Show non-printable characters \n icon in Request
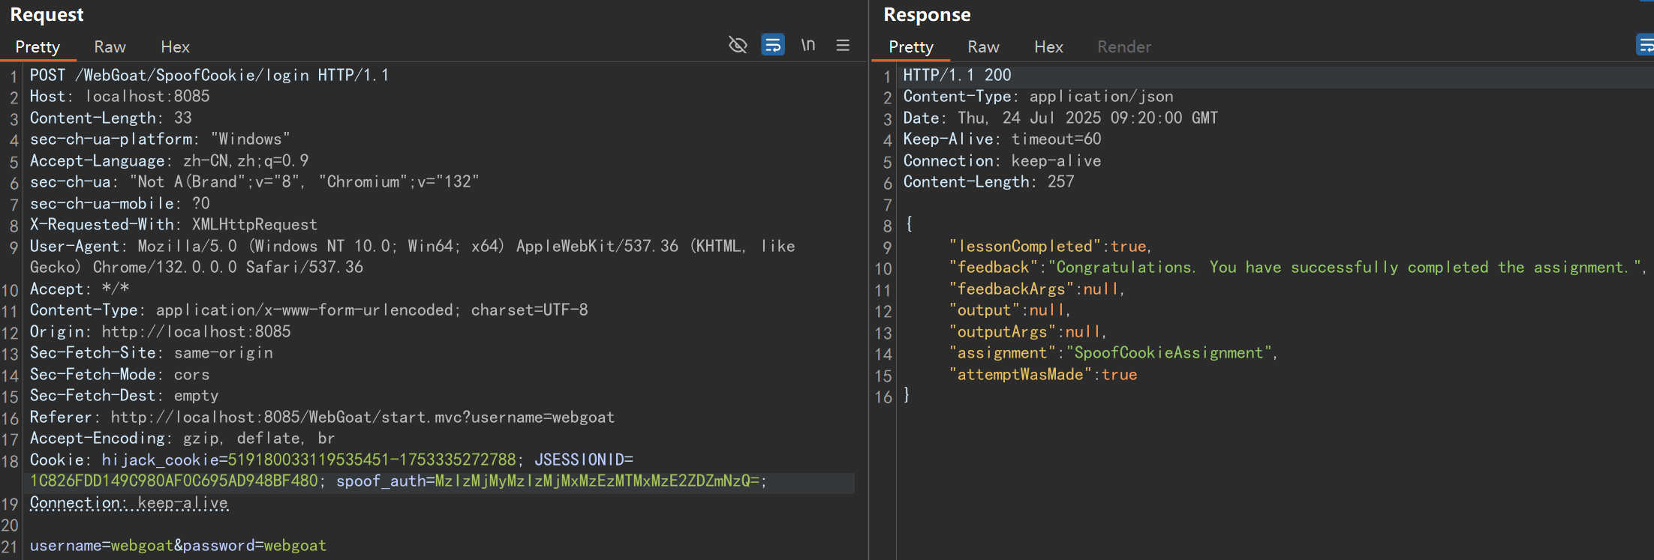The height and width of the screenshot is (560, 1654). 807,45
